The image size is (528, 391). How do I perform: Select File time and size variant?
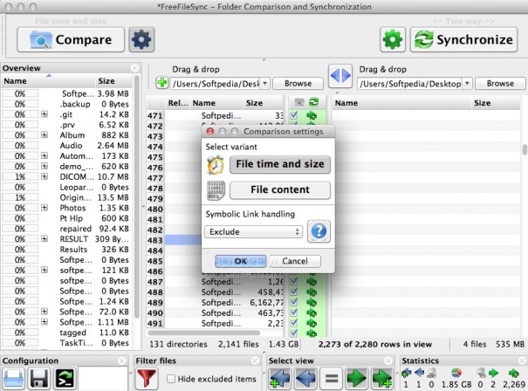280,164
